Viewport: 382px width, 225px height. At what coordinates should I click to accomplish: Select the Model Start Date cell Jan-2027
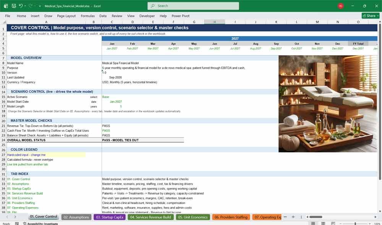(x=112, y=102)
